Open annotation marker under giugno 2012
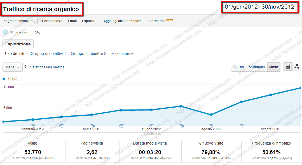This screenshot has width=302, height=165. [151, 126]
